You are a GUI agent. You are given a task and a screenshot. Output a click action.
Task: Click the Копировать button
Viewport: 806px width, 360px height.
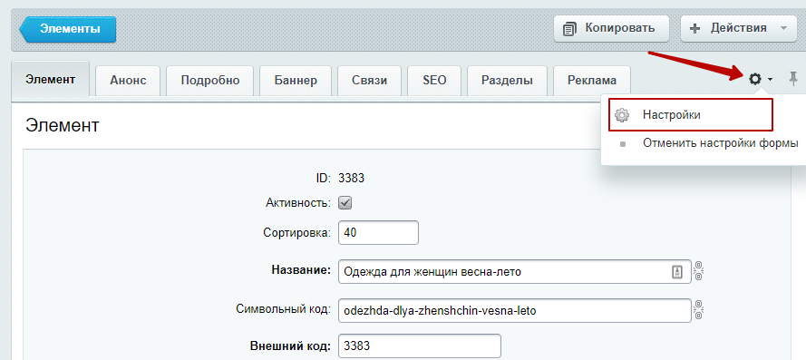click(611, 28)
